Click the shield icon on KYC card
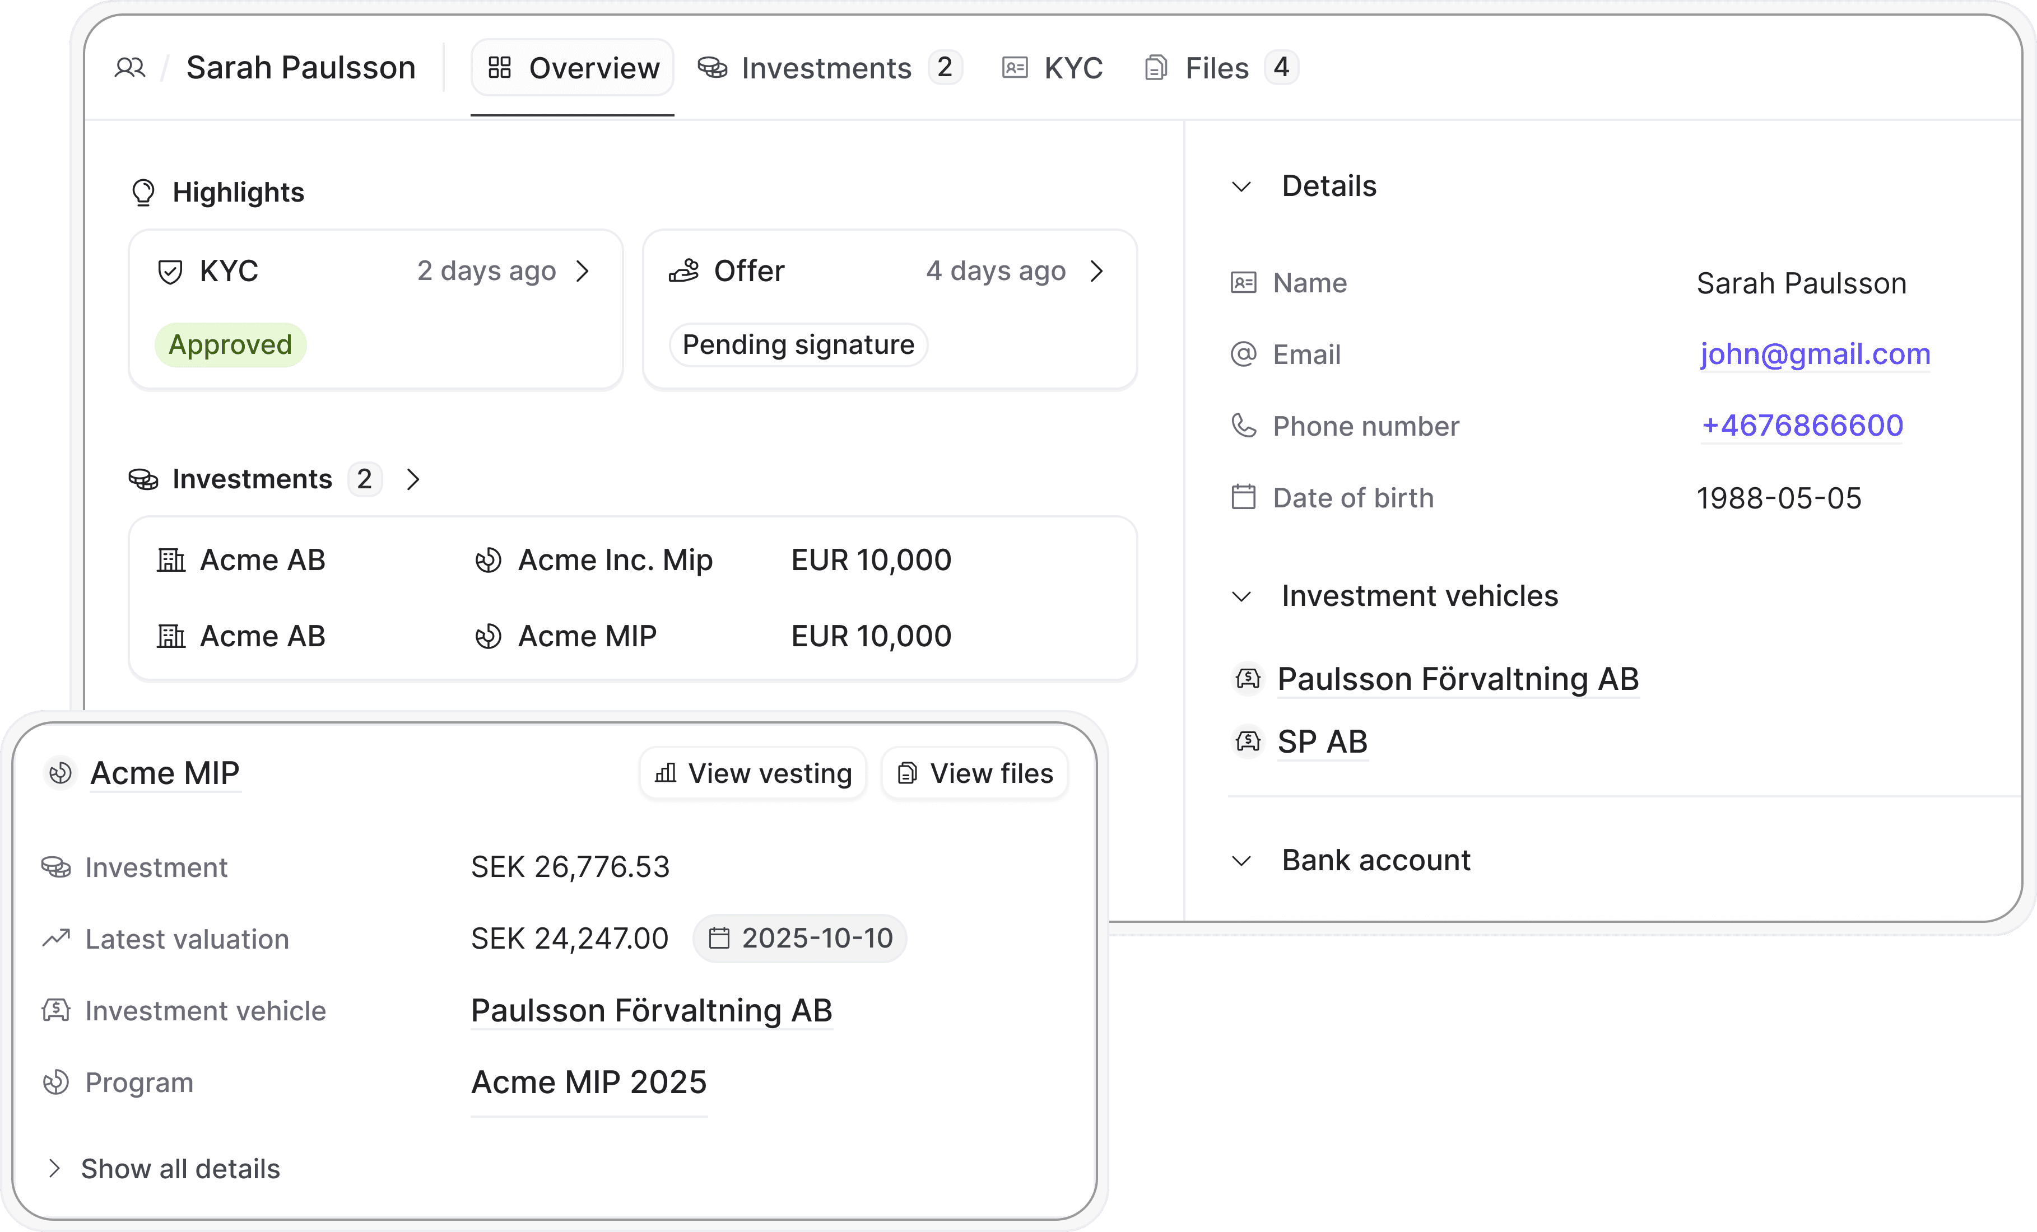Viewport: 2037px width, 1232px height. [170, 272]
